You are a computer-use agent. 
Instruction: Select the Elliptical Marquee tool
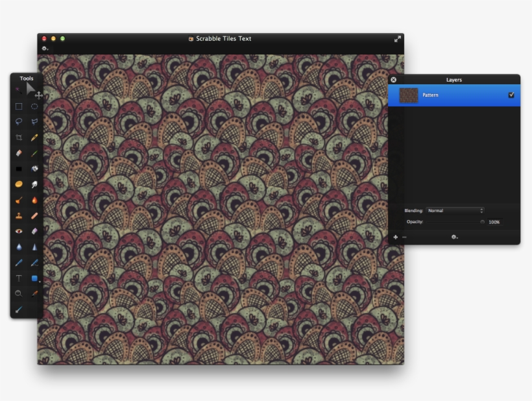34,106
